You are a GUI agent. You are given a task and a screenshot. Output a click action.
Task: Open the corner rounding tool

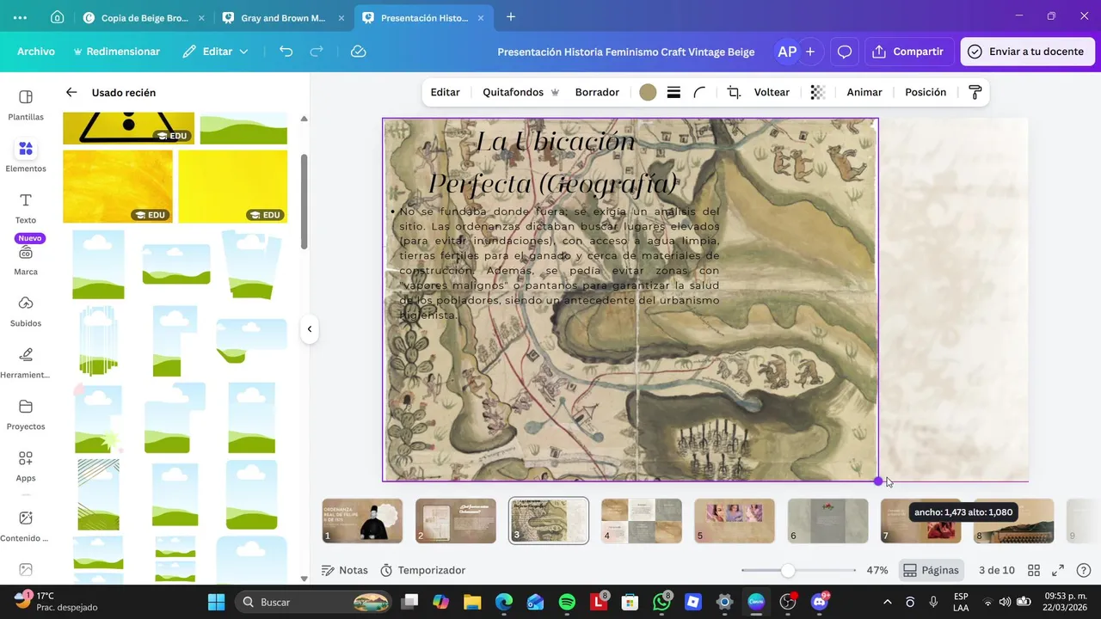[700, 92]
